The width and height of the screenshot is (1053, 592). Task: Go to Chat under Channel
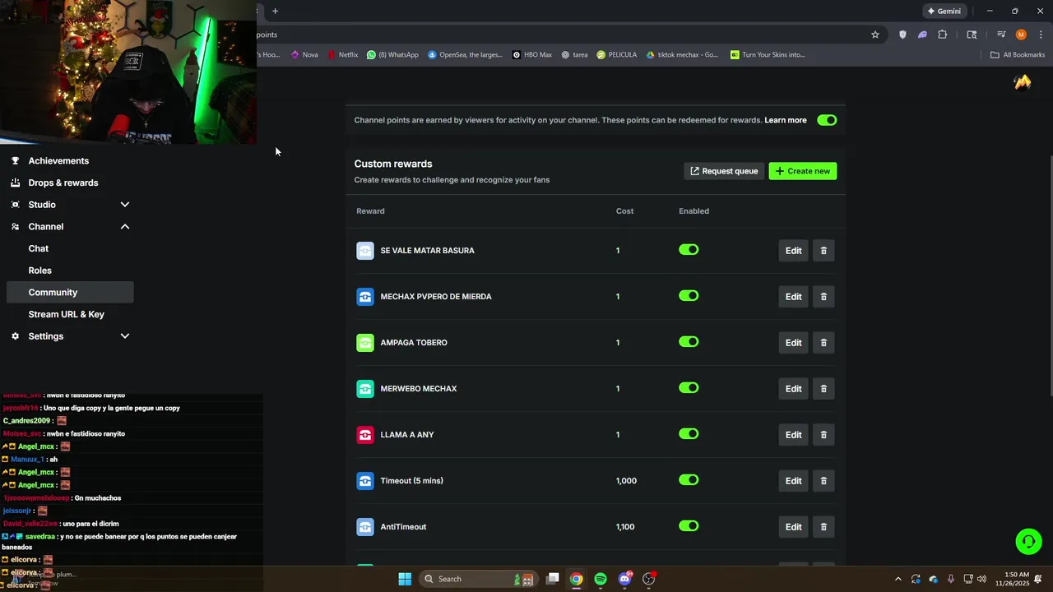(x=39, y=248)
